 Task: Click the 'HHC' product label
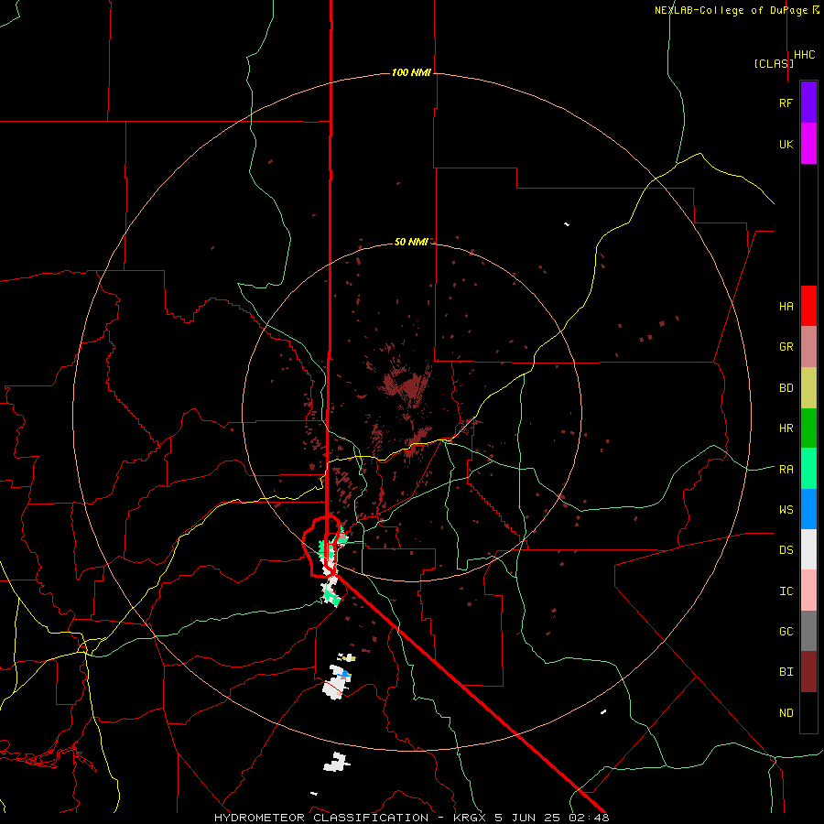pyautogui.click(x=805, y=55)
